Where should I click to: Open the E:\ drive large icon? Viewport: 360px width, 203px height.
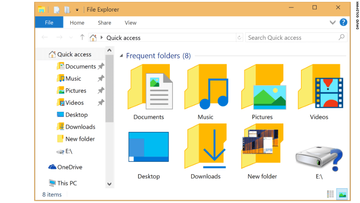pyautogui.click(x=319, y=159)
